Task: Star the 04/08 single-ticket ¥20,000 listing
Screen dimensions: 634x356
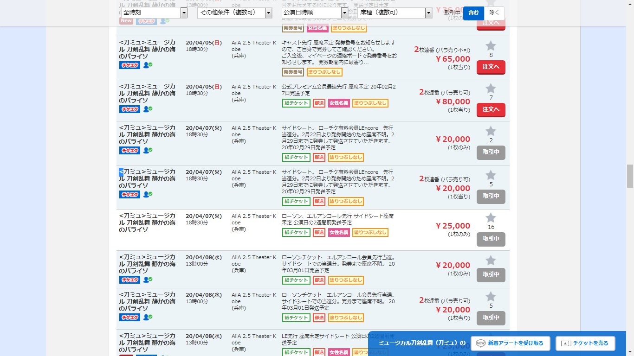Action: [x=491, y=260]
